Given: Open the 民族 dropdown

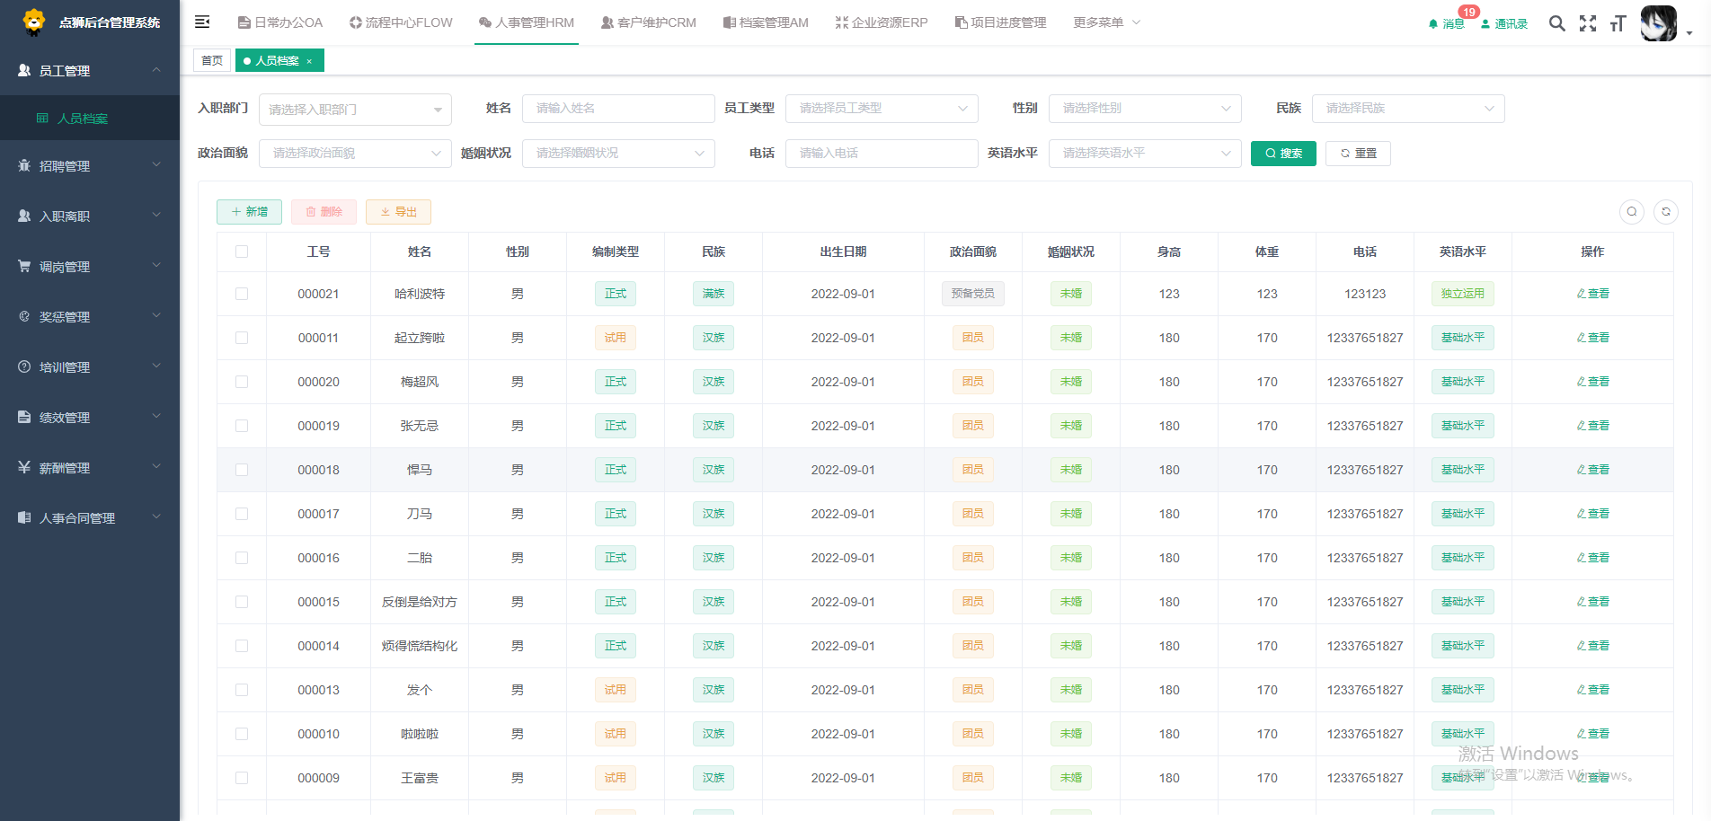Looking at the screenshot, I should 1408,108.
